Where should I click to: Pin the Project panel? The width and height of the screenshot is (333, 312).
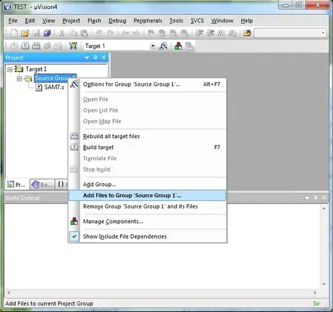(96, 57)
